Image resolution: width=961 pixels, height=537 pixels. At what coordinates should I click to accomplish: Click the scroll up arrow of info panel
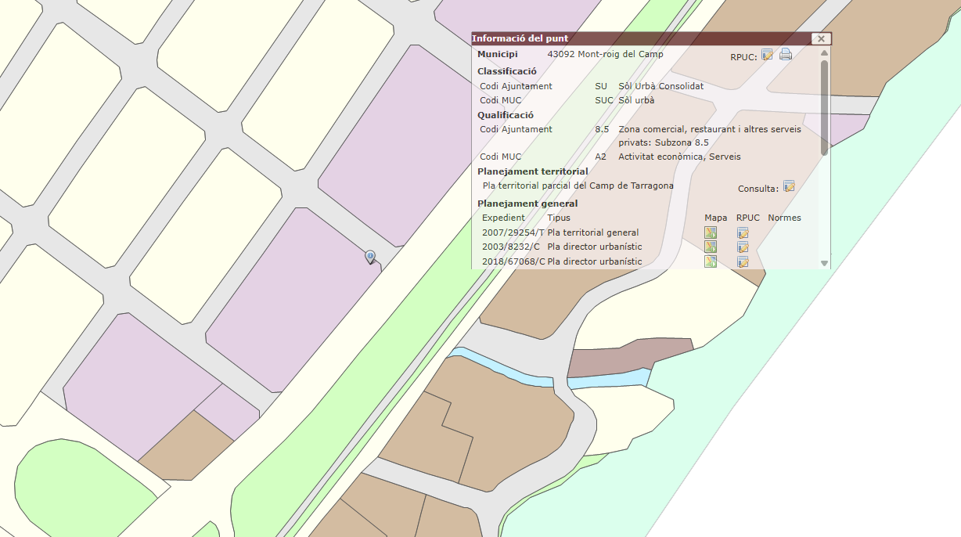click(824, 53)
